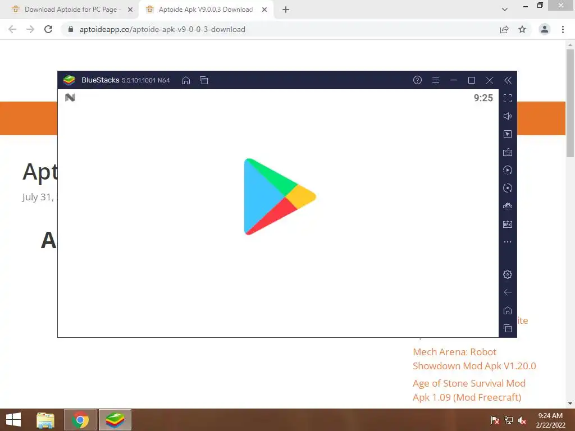Toggle BlueStacks mouse cursor lock icon
The width and height of the screenshot is (575, 431).
point(508,134)
